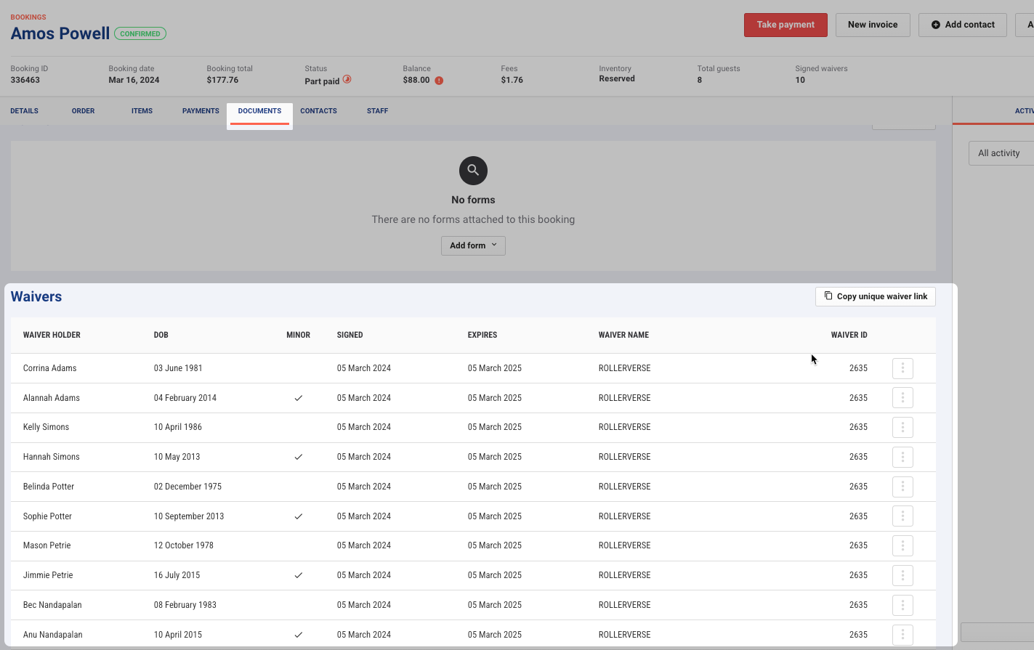This screenshot has height=650, width=1034.
Task: Sort by Waiver Holder column header
Action: point(52,336)
